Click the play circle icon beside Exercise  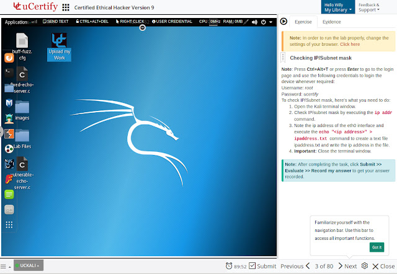pos(283,21)
